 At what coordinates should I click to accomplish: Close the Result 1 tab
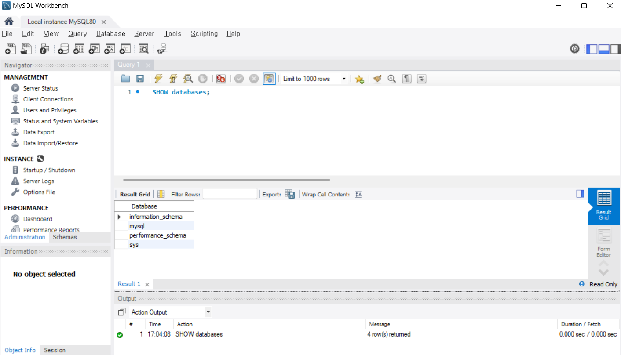(x=147, y=284)
